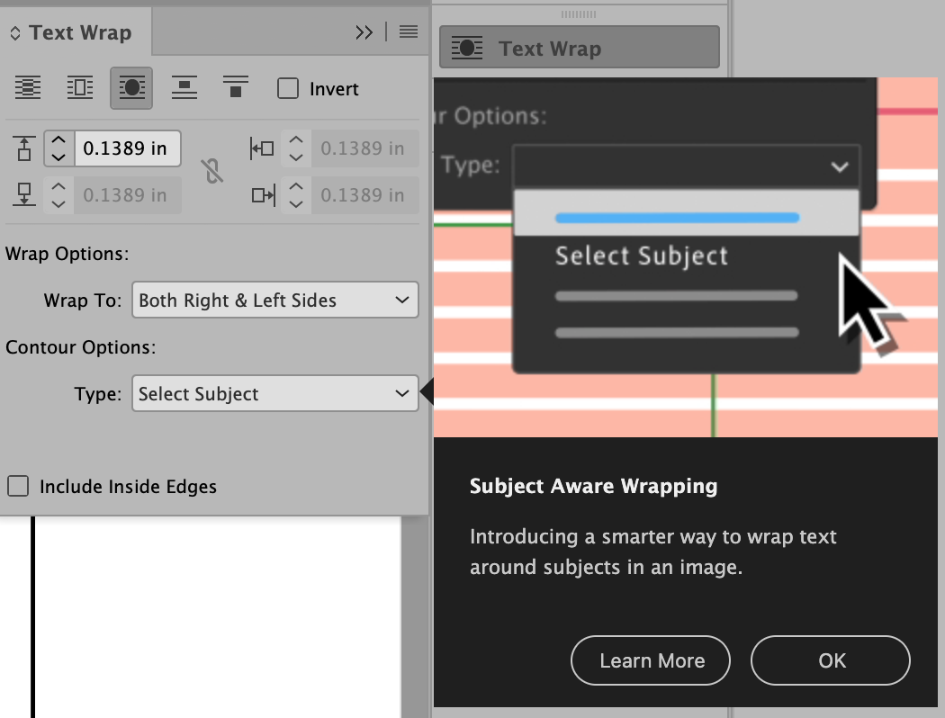This screenshot has width=945, height=718.
Task: Check Include Inside Edges option
Action: (x=18, y=486)
